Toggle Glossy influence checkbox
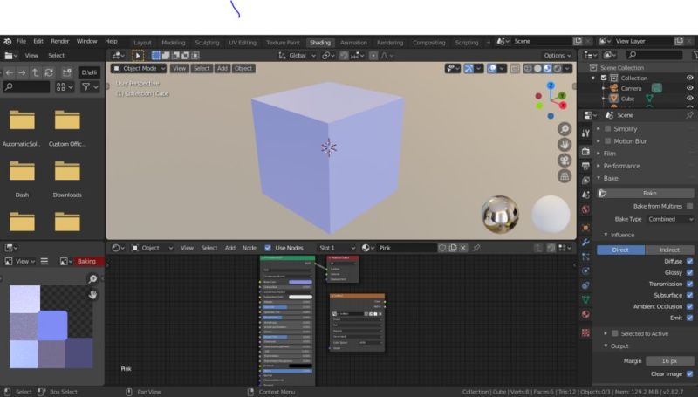Screen dimensions: 698x397 point(690,272)
